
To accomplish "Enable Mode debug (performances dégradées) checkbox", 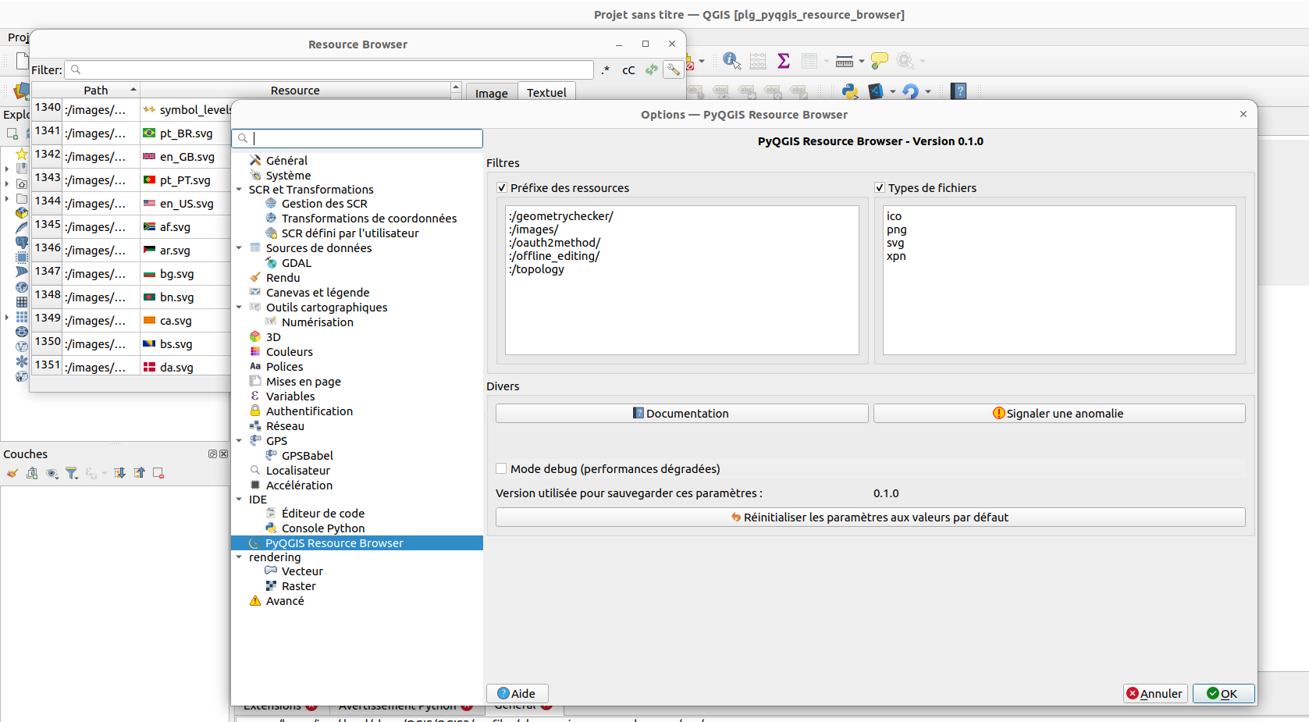I will (x=501, y=469).
